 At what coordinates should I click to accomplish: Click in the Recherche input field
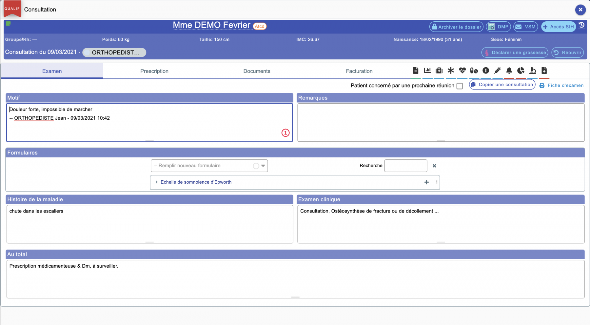pyautogui.click(x=405, y=166)
